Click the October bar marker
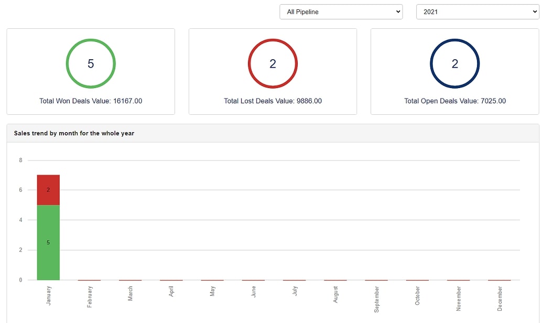The image size is (542, 323). click(x=417, y=280)
